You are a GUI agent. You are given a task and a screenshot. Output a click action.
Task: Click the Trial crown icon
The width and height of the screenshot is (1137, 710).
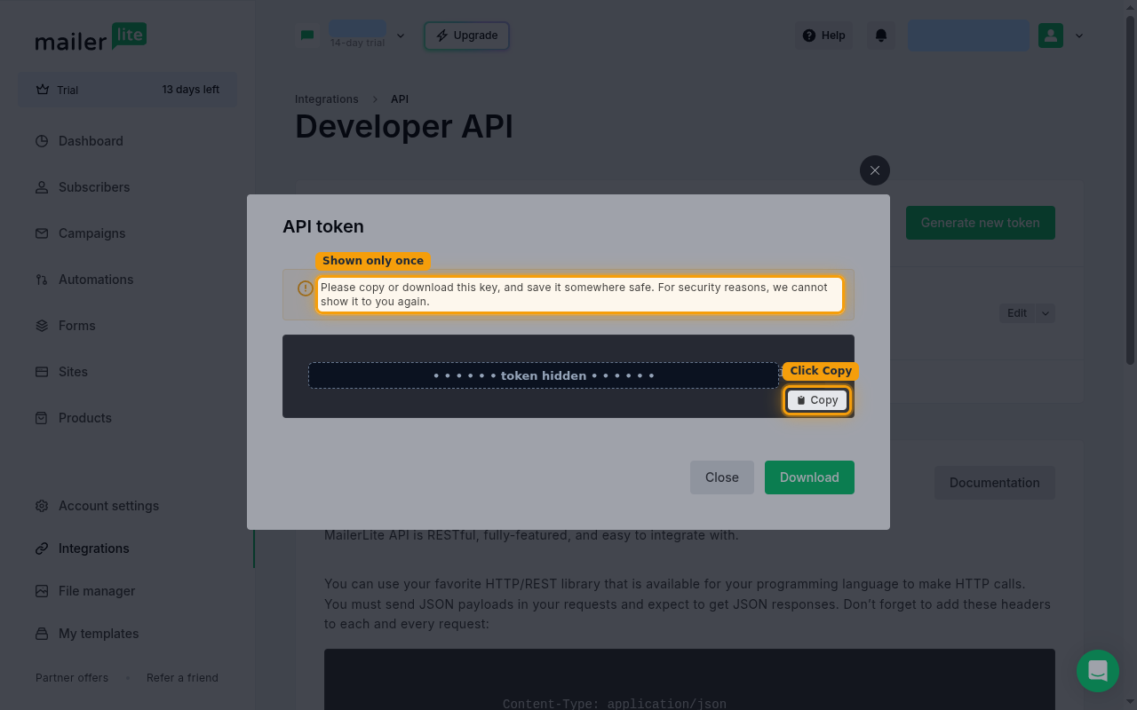43,90
